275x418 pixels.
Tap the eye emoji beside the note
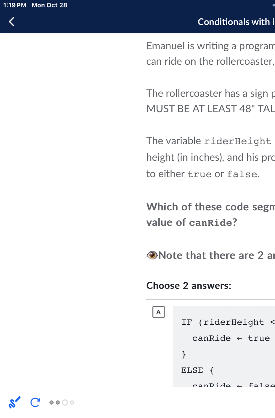pos(152,255)
